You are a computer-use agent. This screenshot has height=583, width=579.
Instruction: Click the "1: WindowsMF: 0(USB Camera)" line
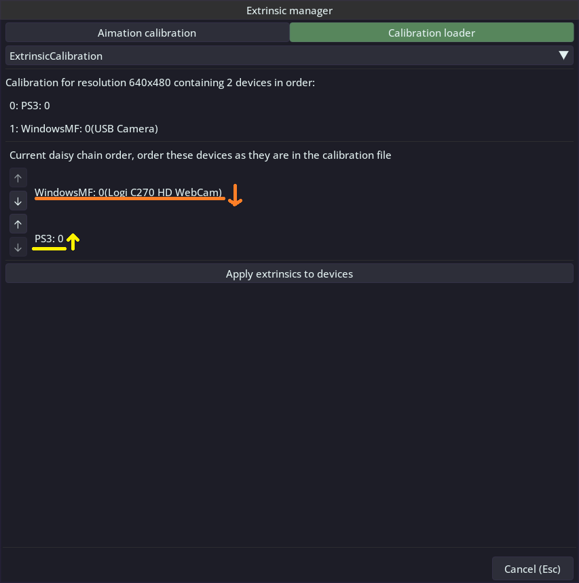(x=83, y=128)
